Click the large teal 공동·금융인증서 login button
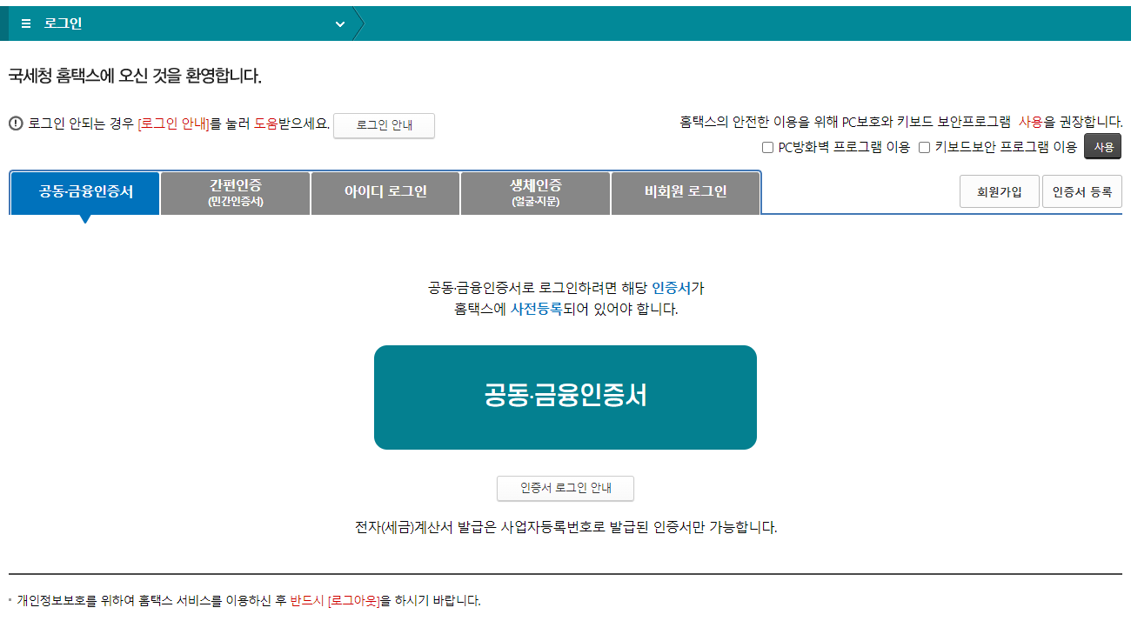This screenshot has width=1131, height=621. 565,397
